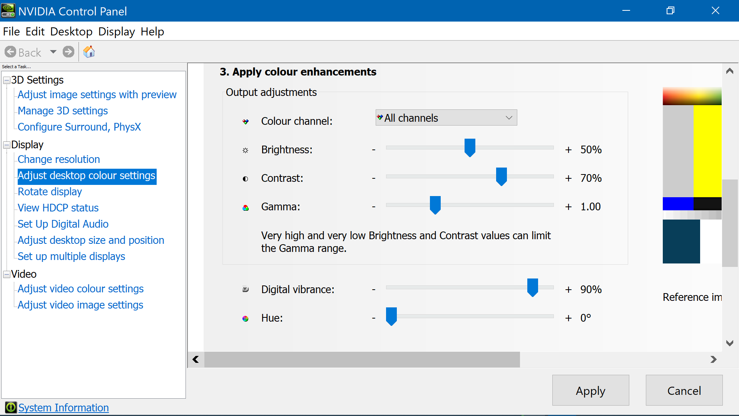Viewport: 739px width, 416px height.
Task: Click the Gamma colour icon
Action: [246, 208]
